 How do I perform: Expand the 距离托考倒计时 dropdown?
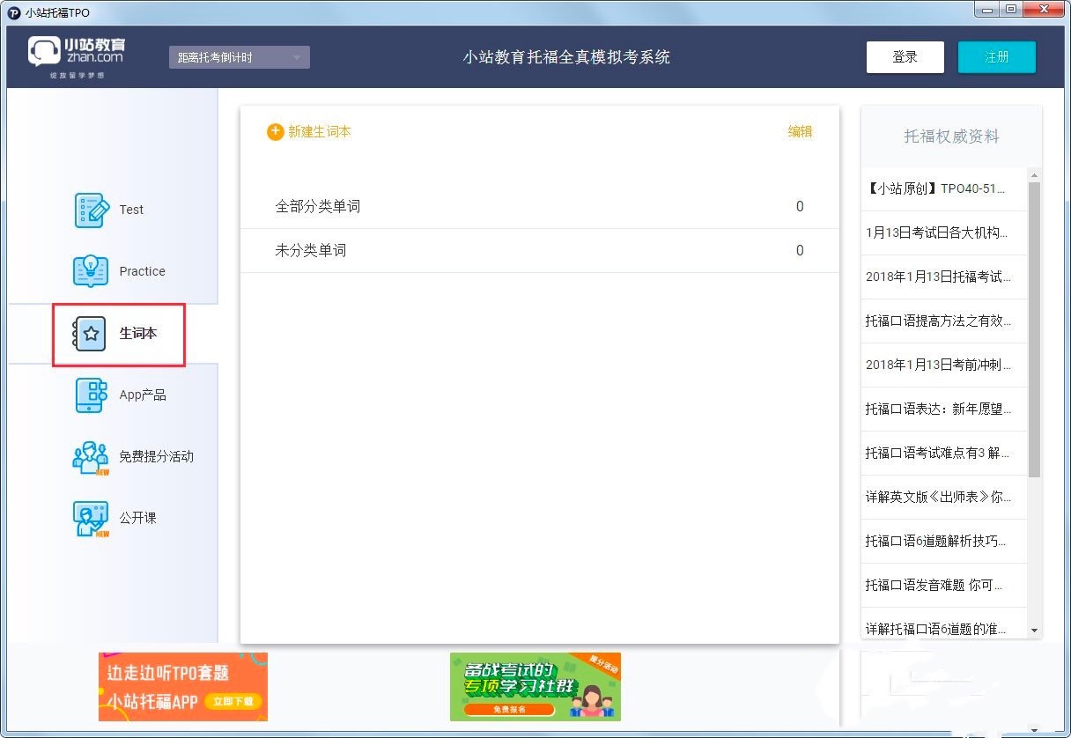pos(240,57)
